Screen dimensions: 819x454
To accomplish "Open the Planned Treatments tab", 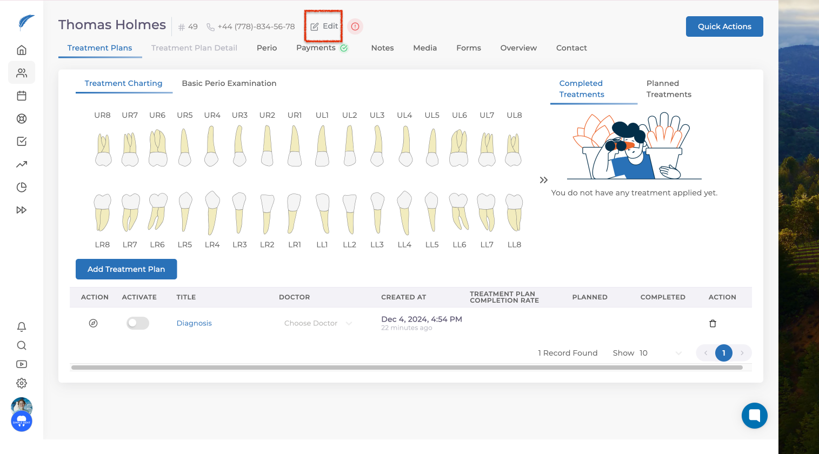I will coord(668,89).
